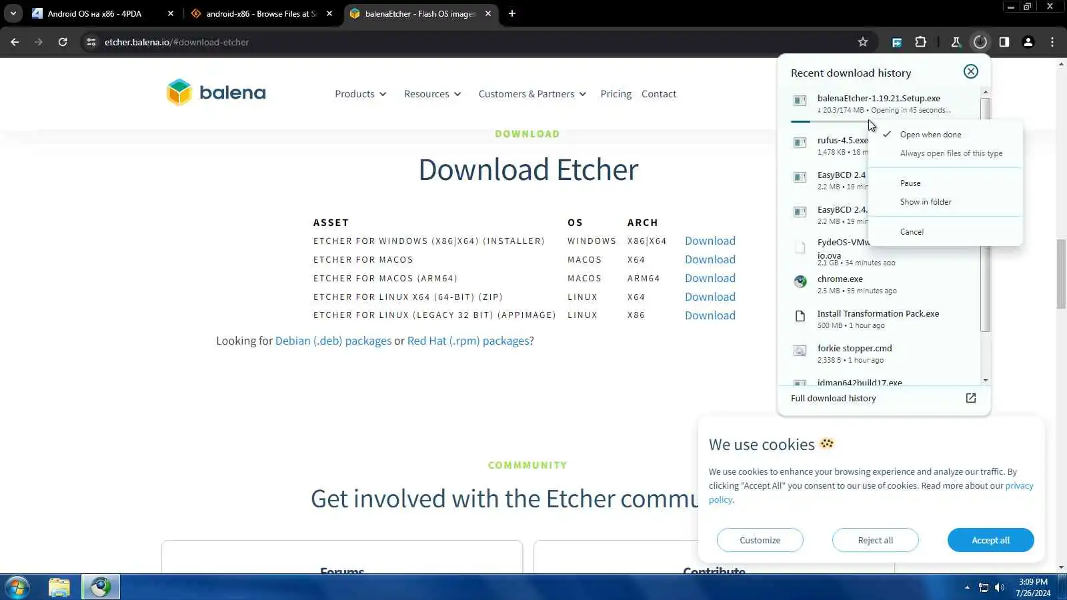Click the clock showing 3:09 PM
1067x600 pixels.
(x=1033, y=587)
